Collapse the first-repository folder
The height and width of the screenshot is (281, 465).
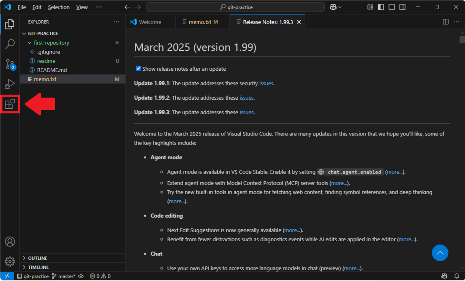51,43
